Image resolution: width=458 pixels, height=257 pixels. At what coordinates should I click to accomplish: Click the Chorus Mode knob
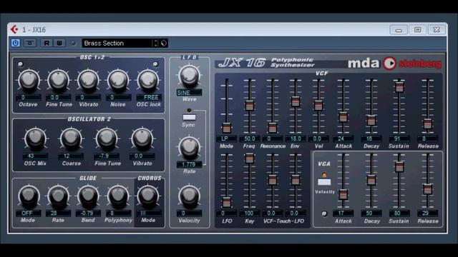point(148,196)
